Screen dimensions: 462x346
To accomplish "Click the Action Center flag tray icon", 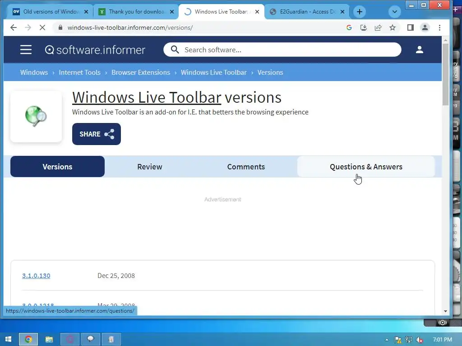I will coord(398,340).
